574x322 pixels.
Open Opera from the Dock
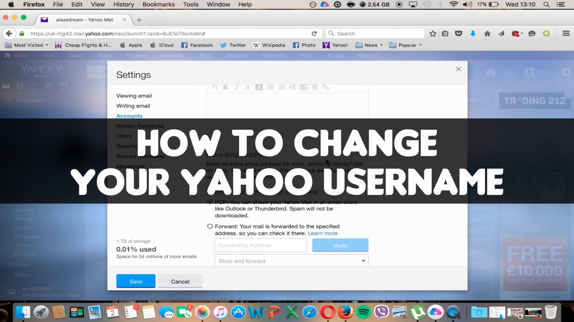pos(328,312)
